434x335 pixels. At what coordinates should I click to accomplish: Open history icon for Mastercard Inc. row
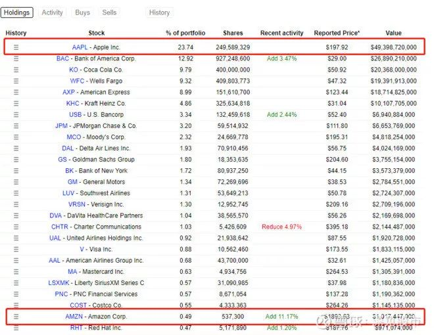point(16,272)
